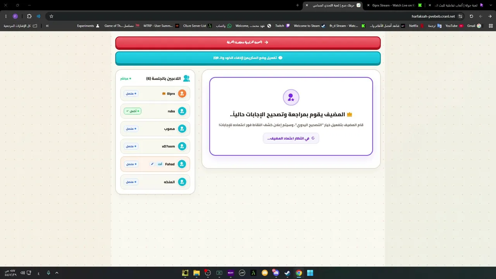This screenshot has width=496, height=279.
Task: Click the media cast indicator icon
Action: point(38,16)
